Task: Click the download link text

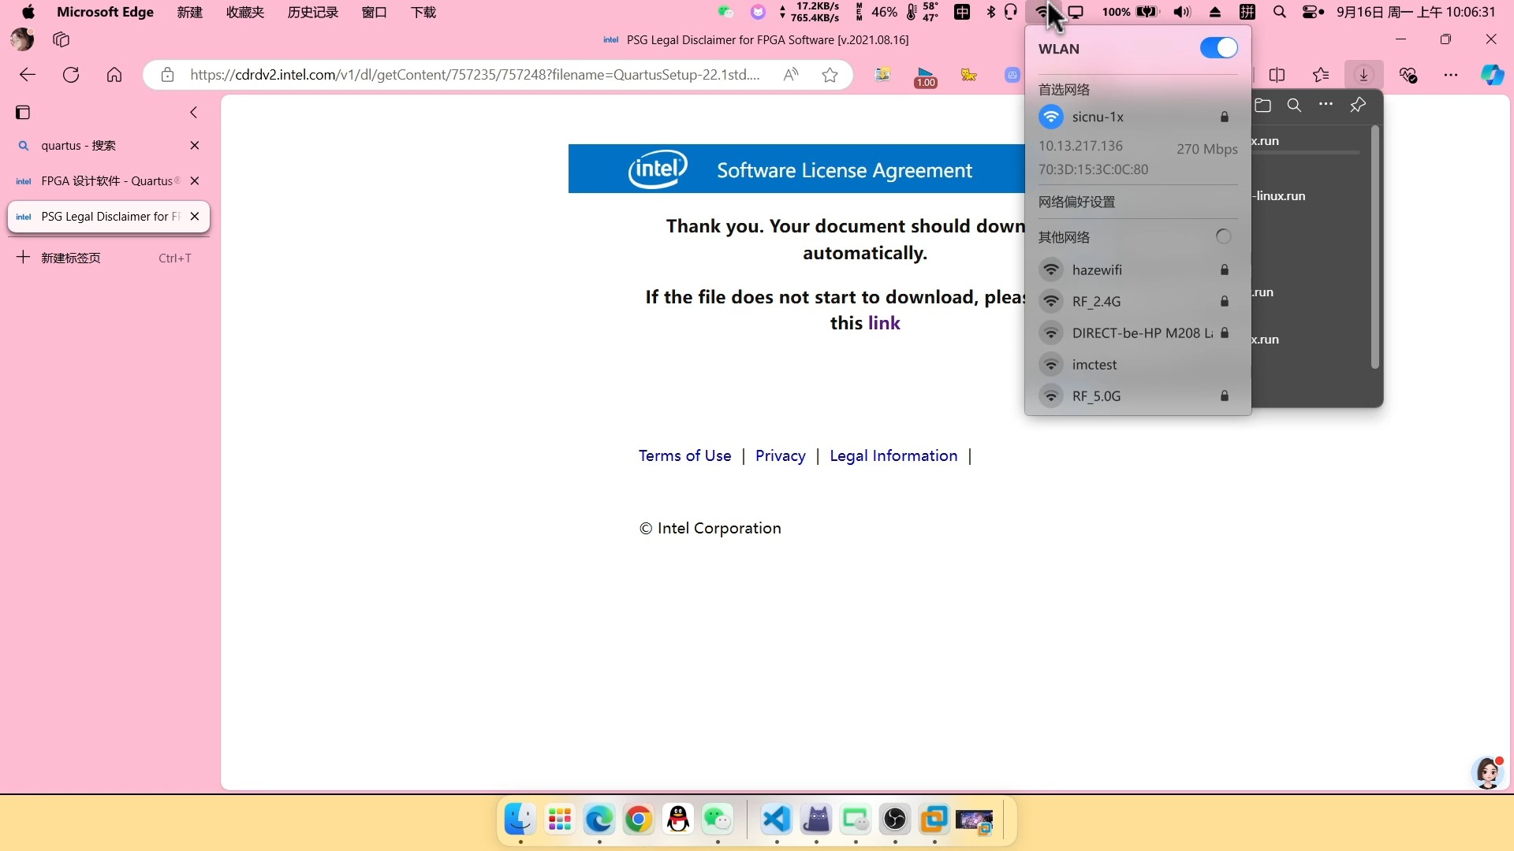Action: 883,323
